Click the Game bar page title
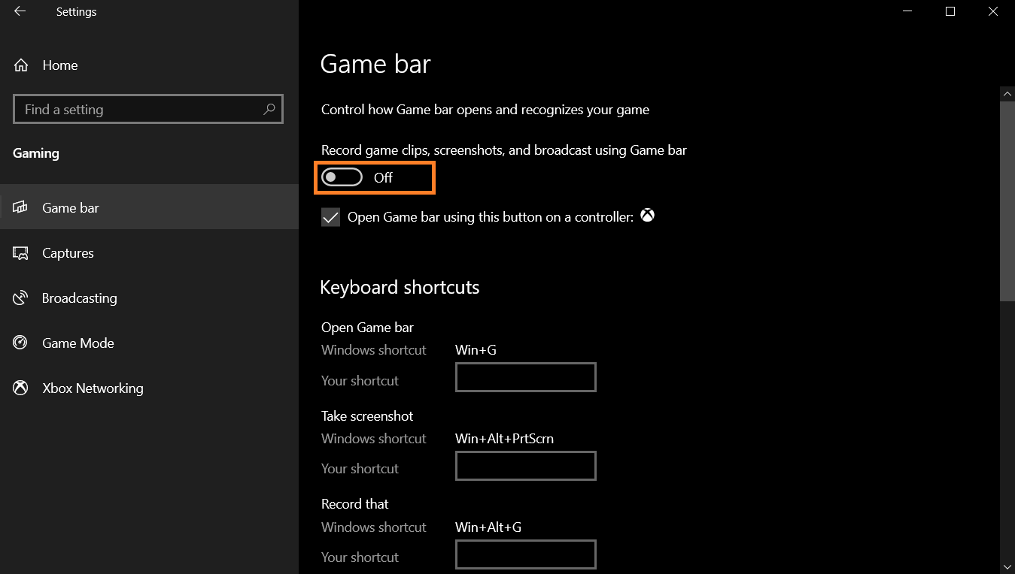1015x574 pixels. pos(375,64)
